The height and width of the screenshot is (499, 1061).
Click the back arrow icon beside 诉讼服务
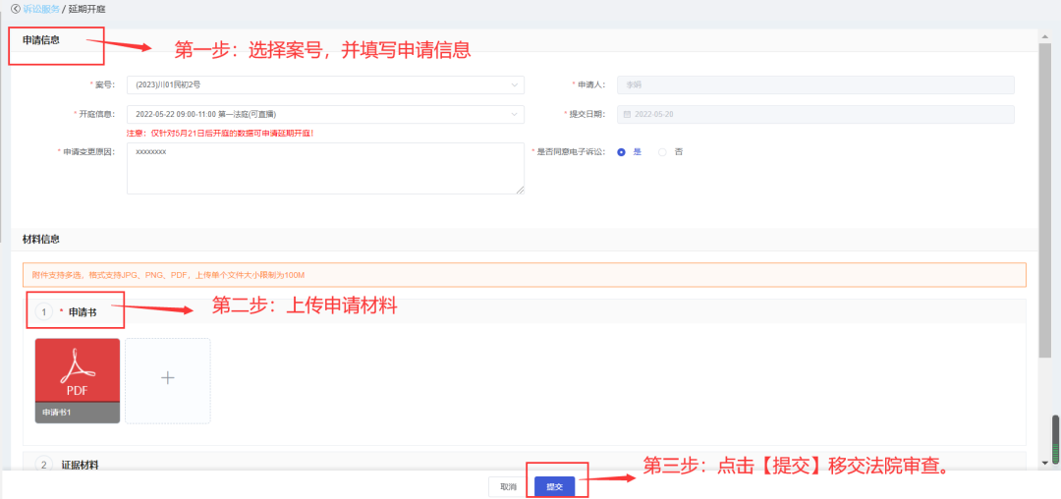[x=16, y=9]
